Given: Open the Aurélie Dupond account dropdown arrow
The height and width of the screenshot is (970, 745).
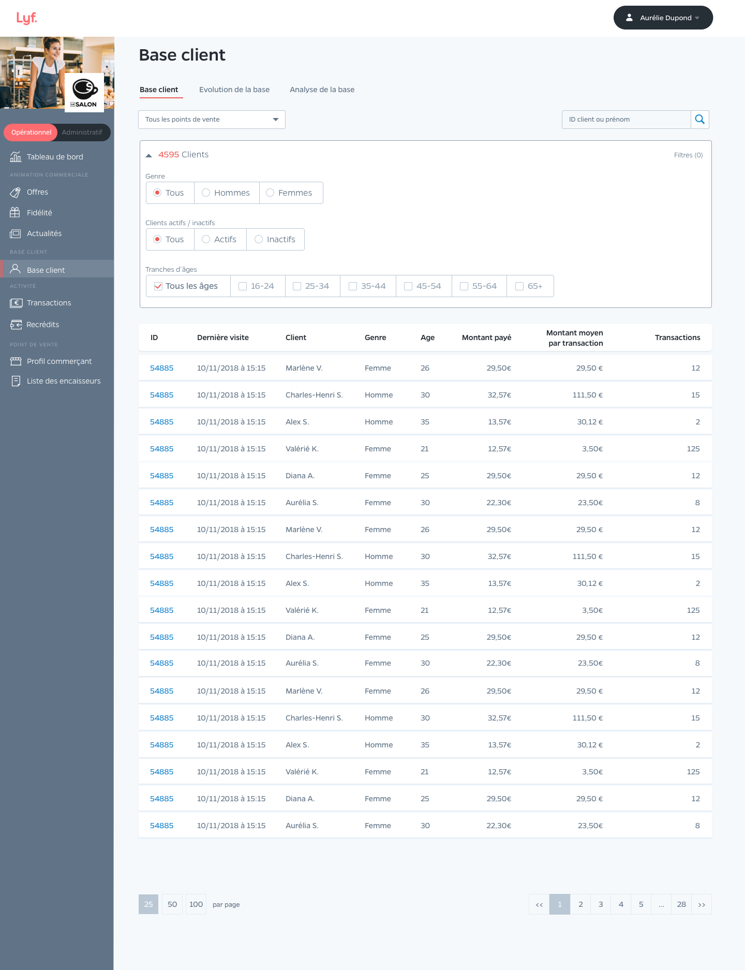Looking at the screenshot, I should click(x=697, y=18).
